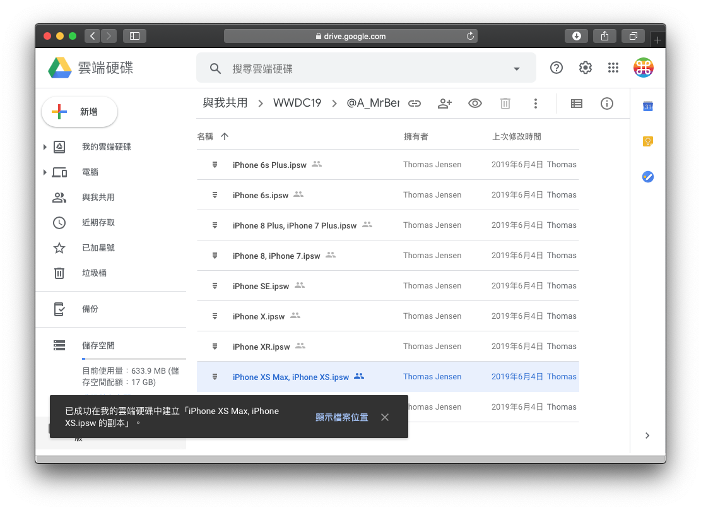Click the share with people icon
Screen dimensions: 701x510
click(445, 104)
